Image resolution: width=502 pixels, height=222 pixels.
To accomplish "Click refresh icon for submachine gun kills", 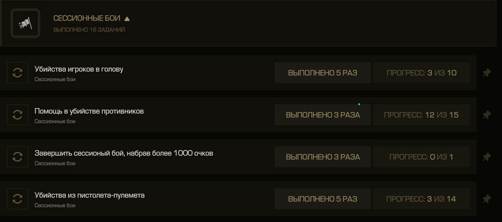I will point(18,199).
